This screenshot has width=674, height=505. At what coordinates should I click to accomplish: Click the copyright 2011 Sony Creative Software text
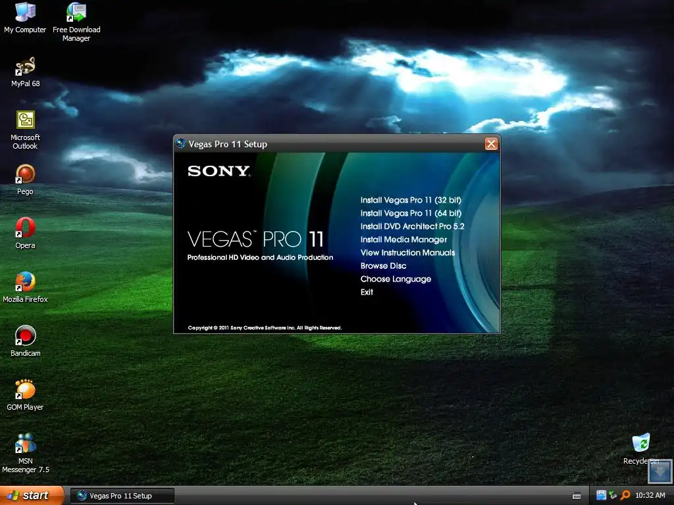click(x=265, y=327)
